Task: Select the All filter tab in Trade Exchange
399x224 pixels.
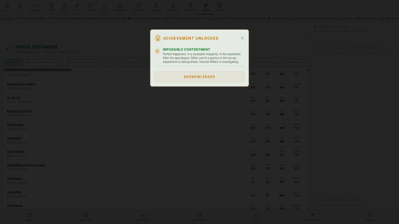Action: coord(13,63)
